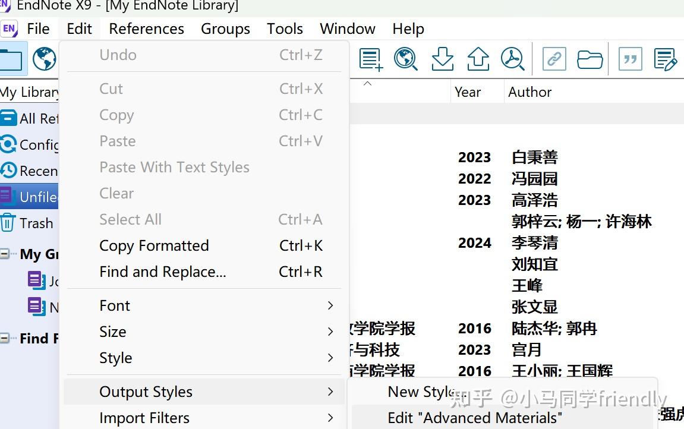
Task: Close the open Edit menu
Action: (80, 29)
